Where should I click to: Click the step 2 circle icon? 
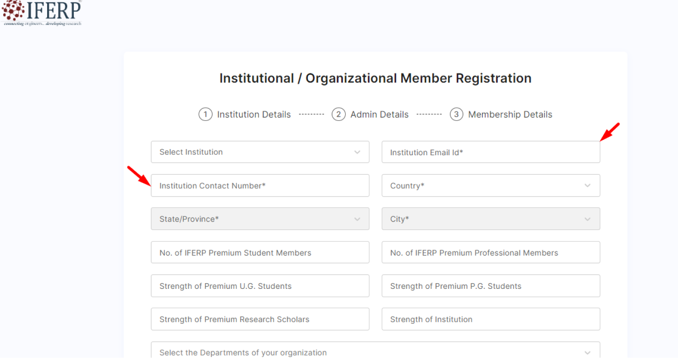coord(339,114)
